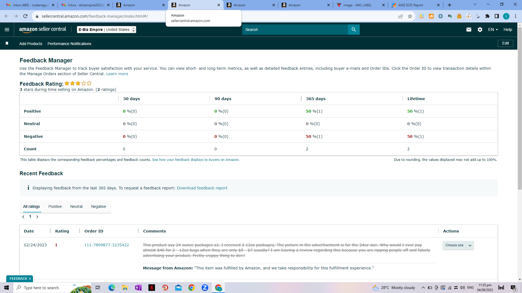This screenshot has height=293, width=522.
Task: Open Zoom from the taskbar
Action: [205, 288]
